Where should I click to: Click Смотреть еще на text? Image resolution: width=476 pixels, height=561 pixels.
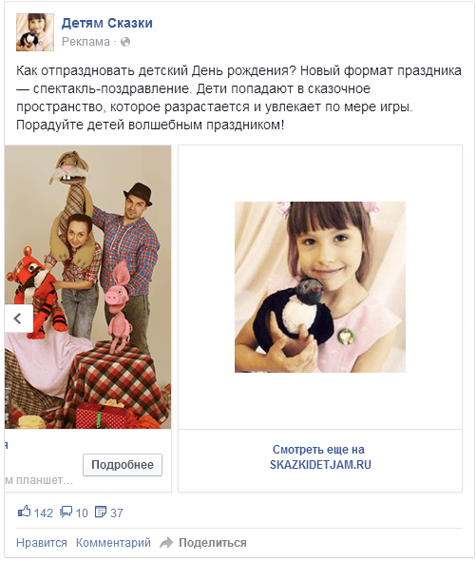(x=318, y=450)
